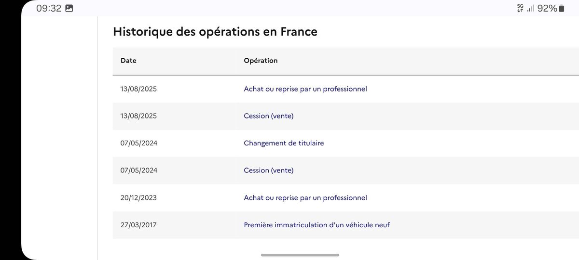Tap the 20/12/2023 date cell
579x260 pixels.
pyautogui.click(x=138, y=198)
